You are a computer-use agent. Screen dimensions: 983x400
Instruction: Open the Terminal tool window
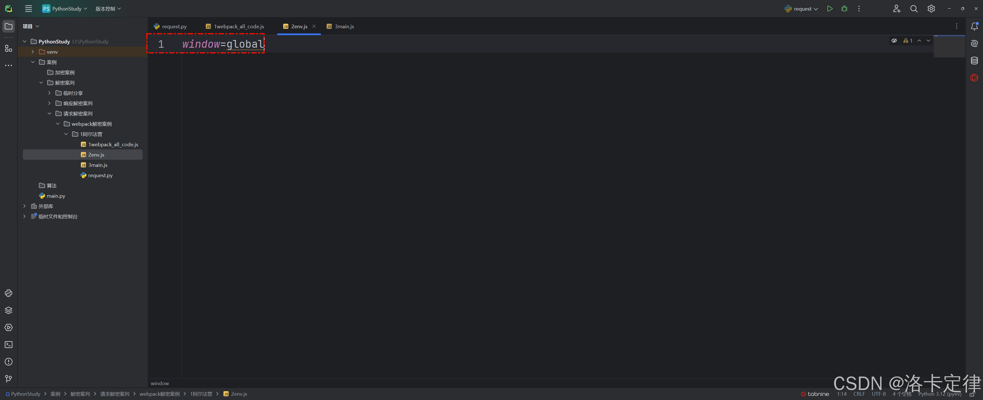(8, 345)
